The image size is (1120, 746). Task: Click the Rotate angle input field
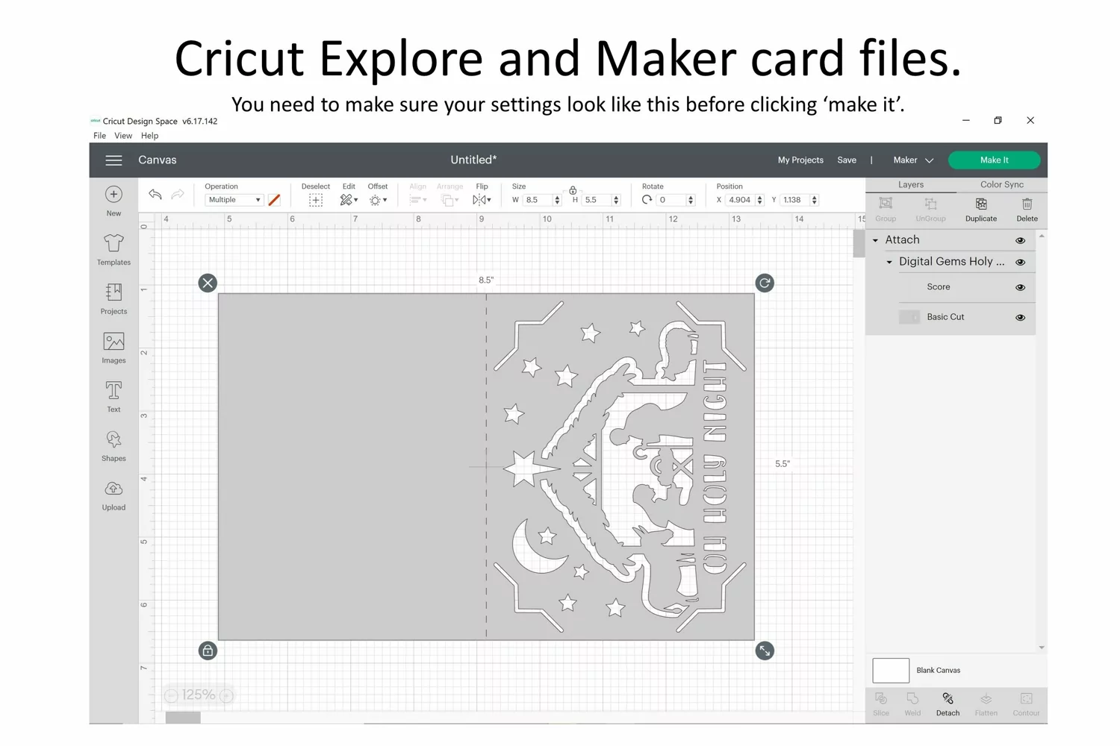click(x=671, y=200)
